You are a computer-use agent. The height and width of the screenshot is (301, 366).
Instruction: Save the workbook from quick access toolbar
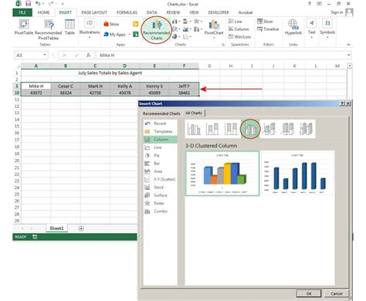28,3
